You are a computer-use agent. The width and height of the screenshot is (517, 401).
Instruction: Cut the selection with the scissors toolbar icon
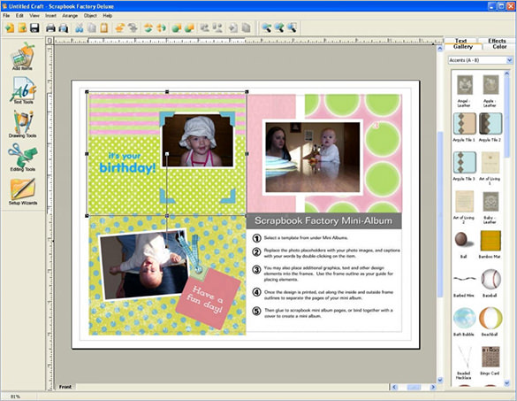coord(80,27)
